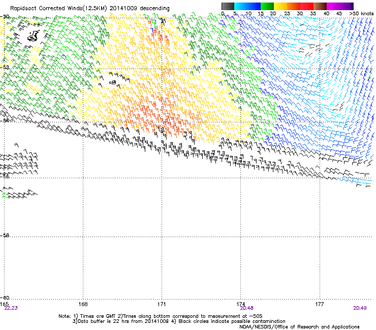Screen dimensions: 376x330
Task: Click the date '20141009' in the title
Action: 123,9
